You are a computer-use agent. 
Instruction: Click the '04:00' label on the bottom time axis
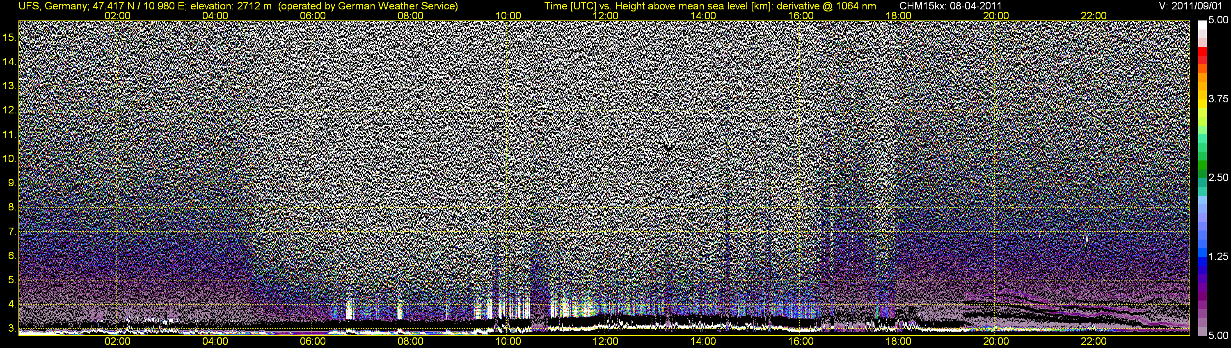(215, 341)
